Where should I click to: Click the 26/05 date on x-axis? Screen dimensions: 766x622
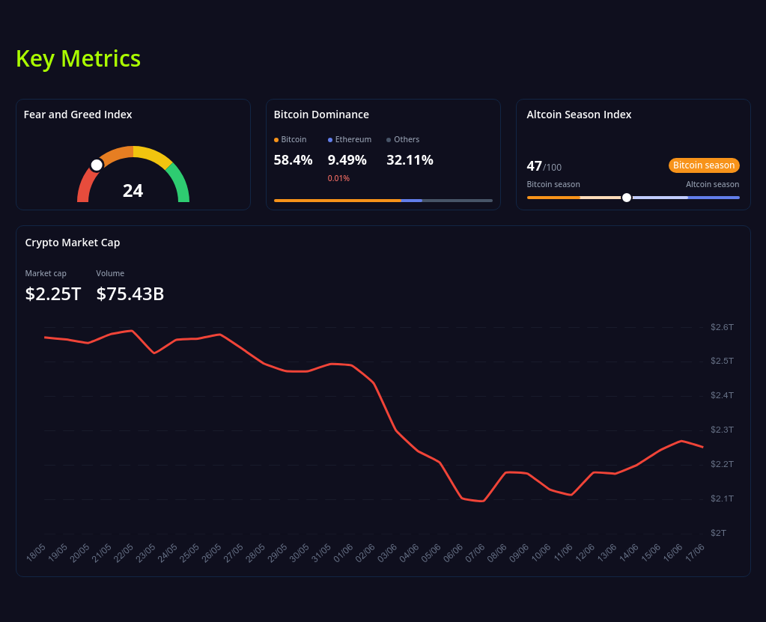coord(211,552)
